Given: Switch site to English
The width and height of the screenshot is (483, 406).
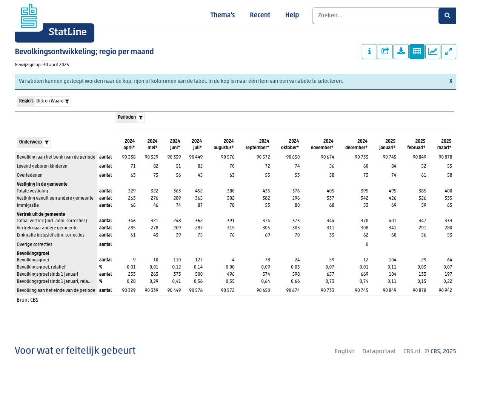Looking at the screenshot, I should (x=345, y=351).
